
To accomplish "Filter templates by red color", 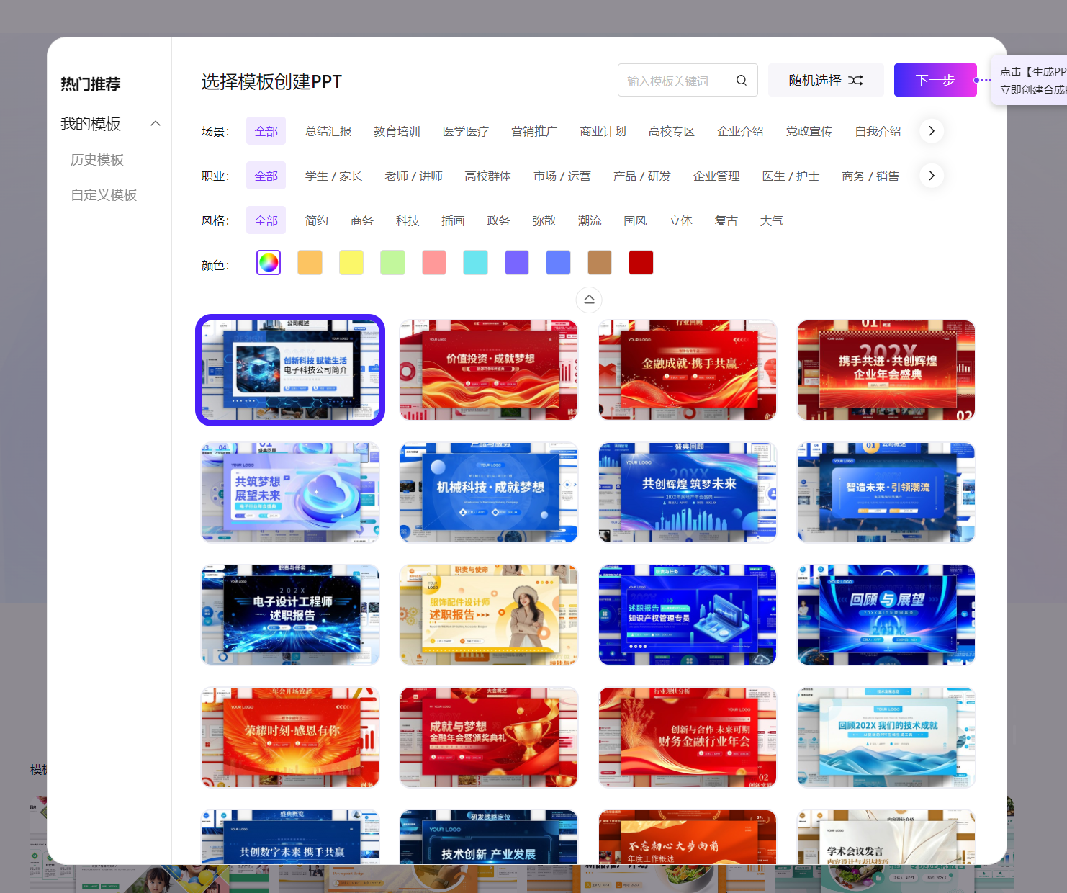I will pyautogui.click(x=641, y=263).
